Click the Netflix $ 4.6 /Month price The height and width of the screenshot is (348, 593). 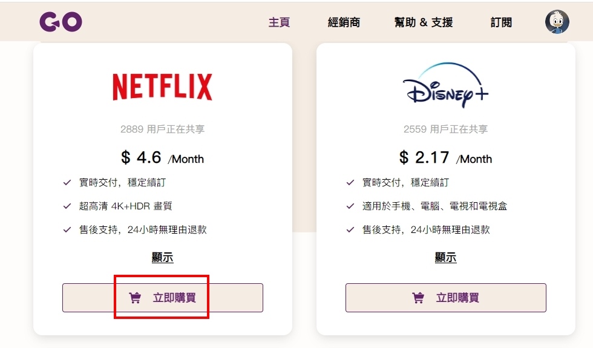tap(163, 157)
